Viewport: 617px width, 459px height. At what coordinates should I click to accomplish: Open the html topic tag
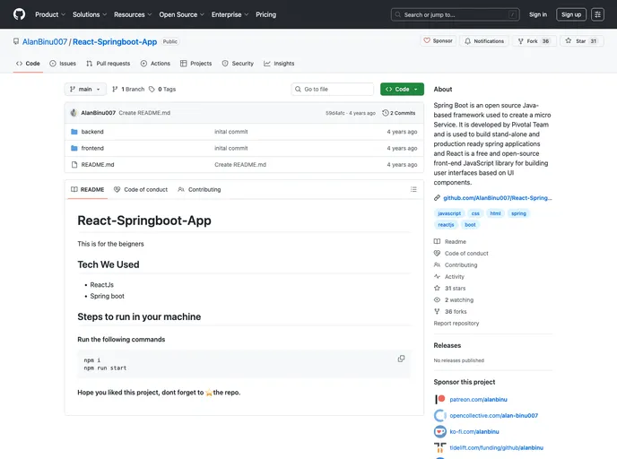[x=495, y=213]
